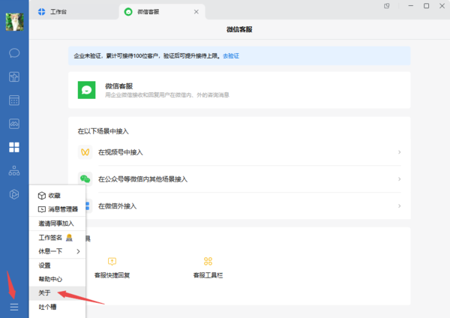Choose 设置 in the popup menu

tap(45, 265)
